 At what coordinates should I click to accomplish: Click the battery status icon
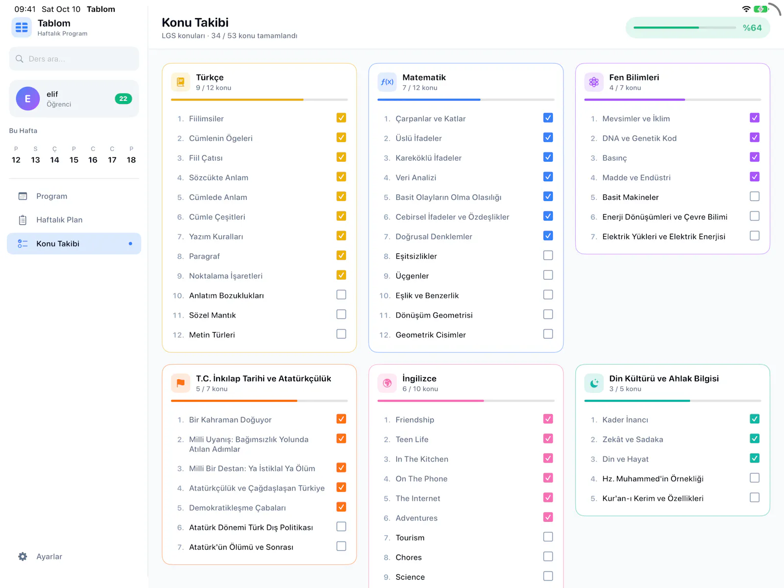click(761, 9)
